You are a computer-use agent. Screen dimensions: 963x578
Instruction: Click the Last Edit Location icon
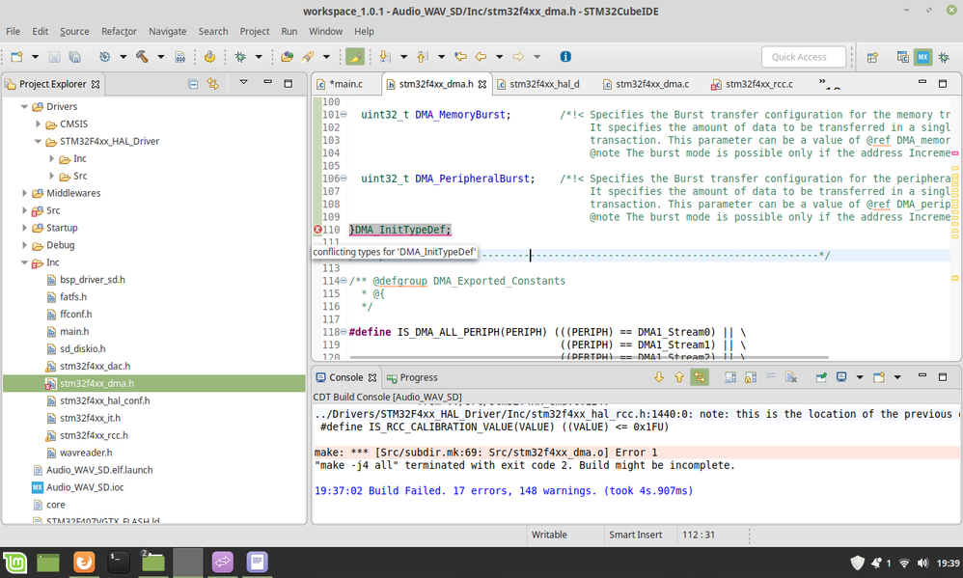pyautogui.click(x=460, y=57)
